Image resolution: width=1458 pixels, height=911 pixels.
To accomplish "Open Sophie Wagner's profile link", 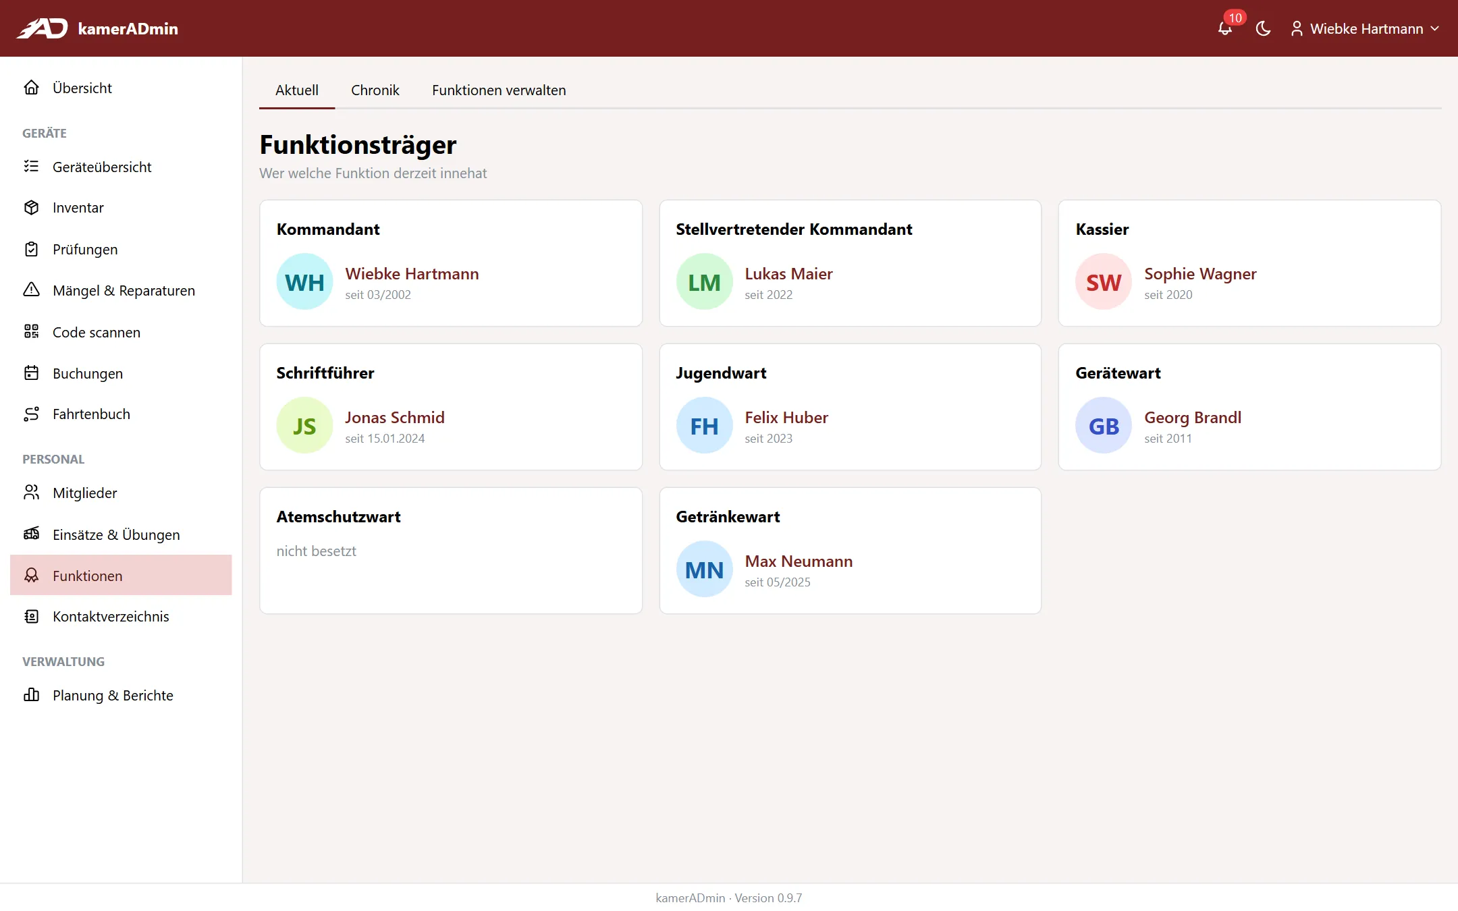I will click(x=1200, y=273).
